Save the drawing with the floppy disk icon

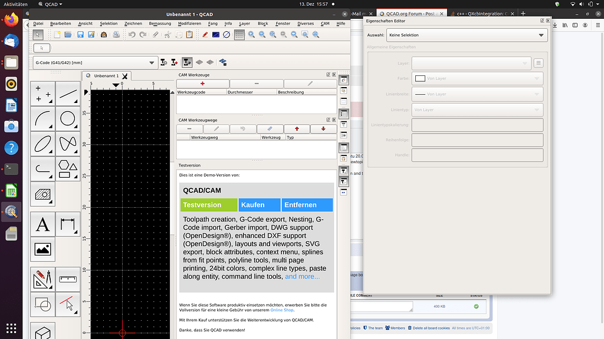click(x=80, y=35)
